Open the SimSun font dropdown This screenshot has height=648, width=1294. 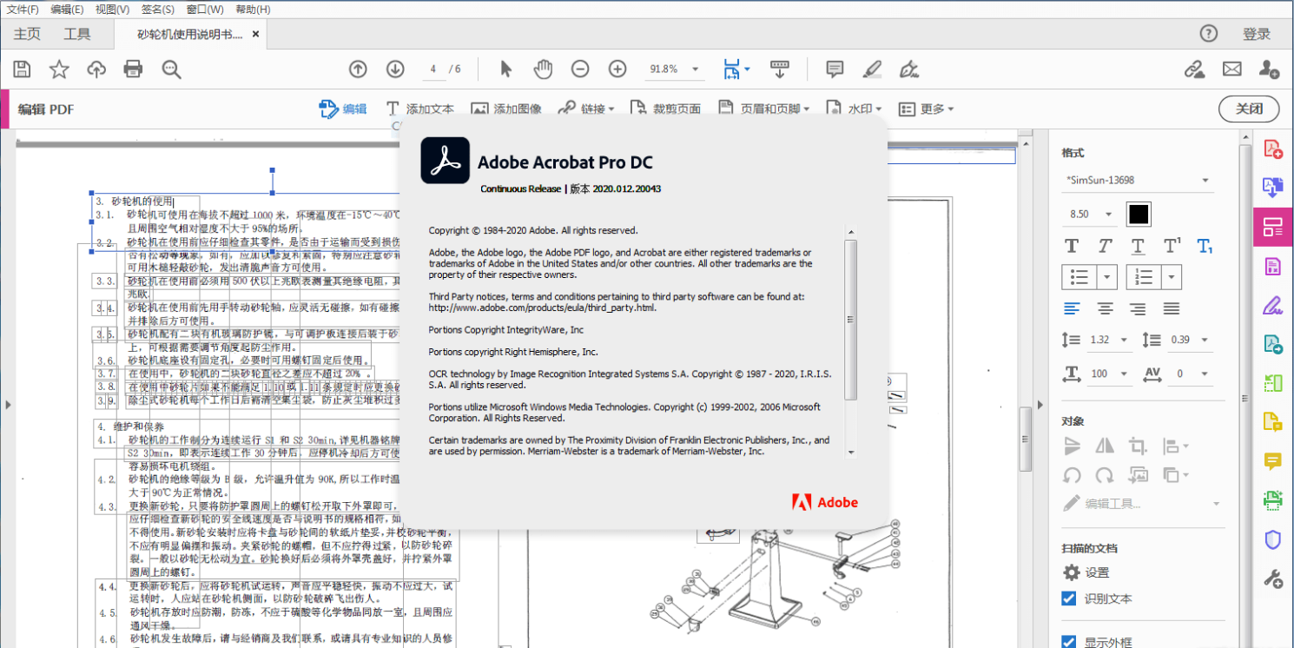coord(1138,181)
